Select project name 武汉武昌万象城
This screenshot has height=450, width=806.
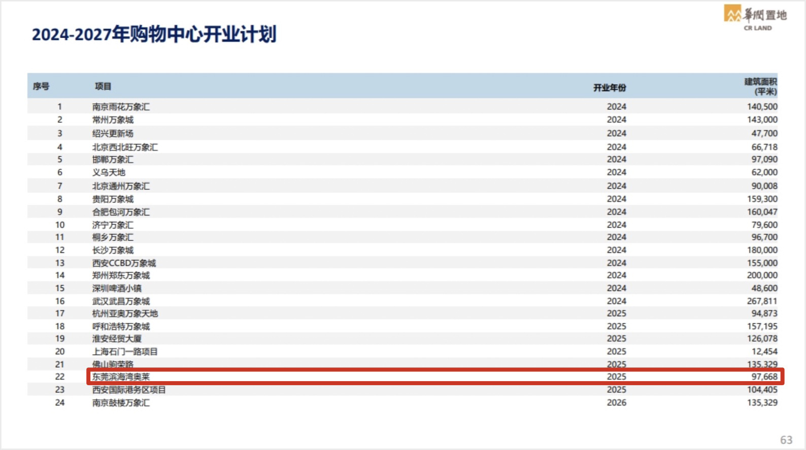[x=121, y=301]
